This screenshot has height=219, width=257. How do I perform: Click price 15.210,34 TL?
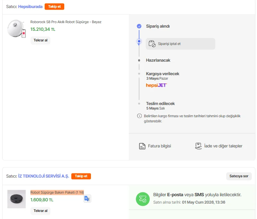click(43, 29)
